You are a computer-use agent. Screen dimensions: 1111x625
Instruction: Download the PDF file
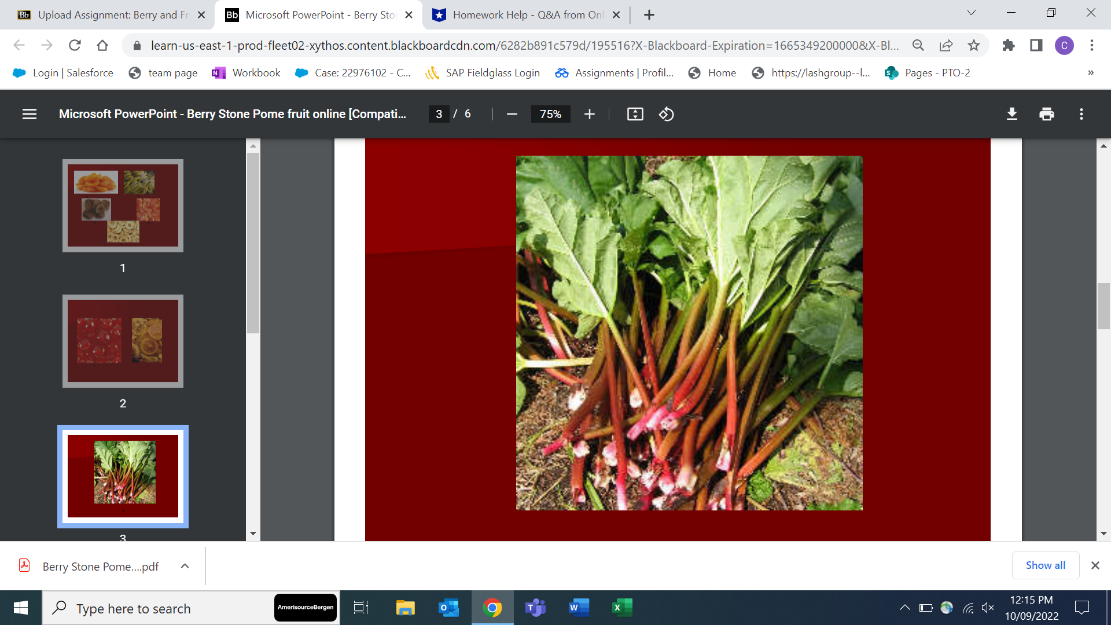point(1011,114)
